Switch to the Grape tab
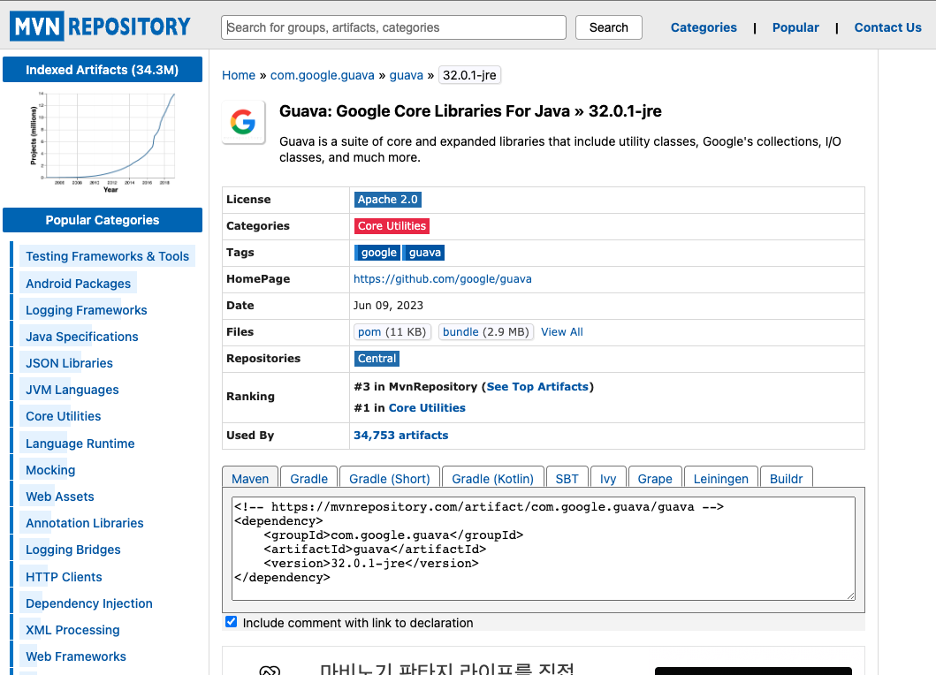Screen dimensions: 936x675 pos(655,478)
